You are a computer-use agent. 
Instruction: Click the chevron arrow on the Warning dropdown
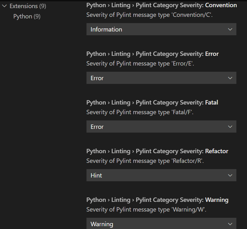tap(230, 224)
